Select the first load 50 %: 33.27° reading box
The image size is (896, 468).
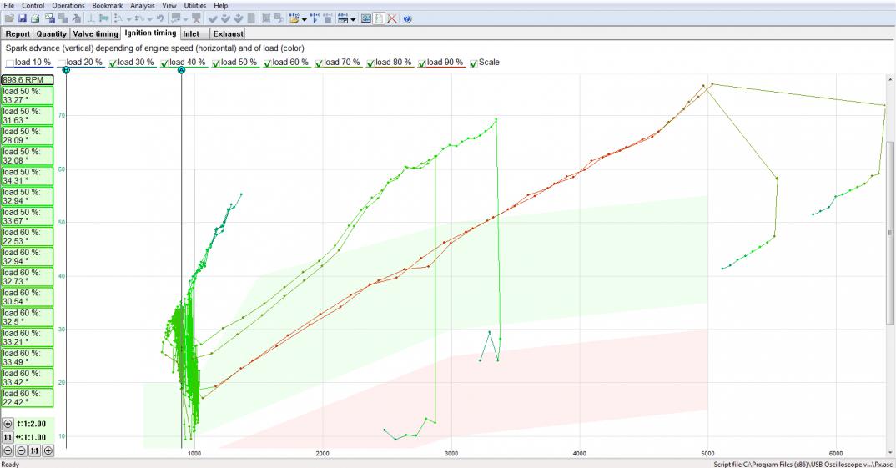click(28, 95)
